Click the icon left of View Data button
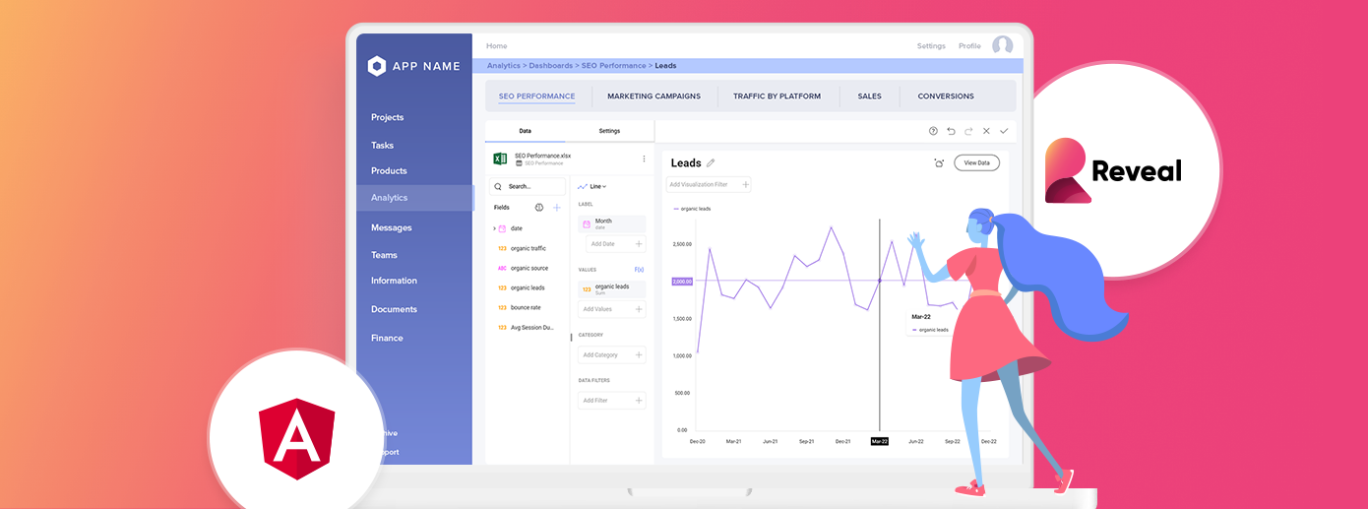Screen dimensions: 1368x509 click(x=939, y=163)
